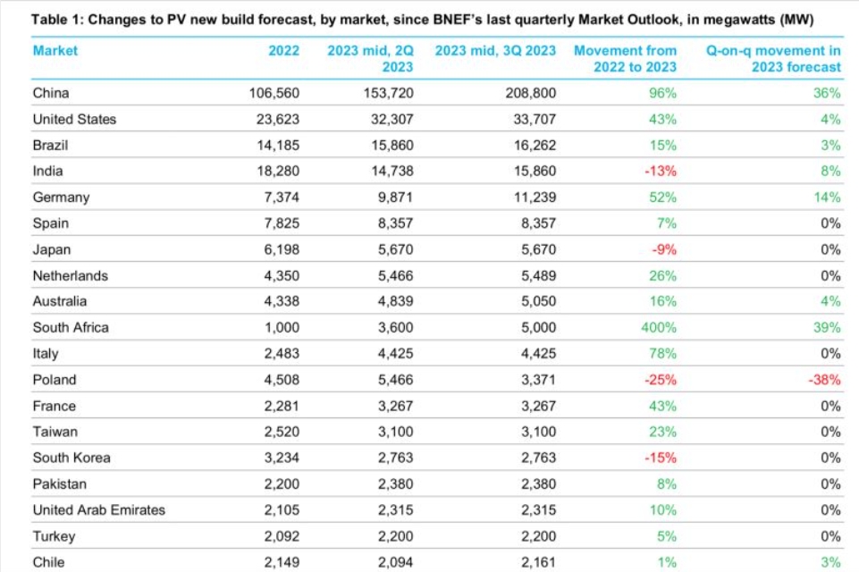The width and height of the screenshot is (859, 572).
Task: Click Germany's 3Q forecast 11,239
Action: pos(535,198)
